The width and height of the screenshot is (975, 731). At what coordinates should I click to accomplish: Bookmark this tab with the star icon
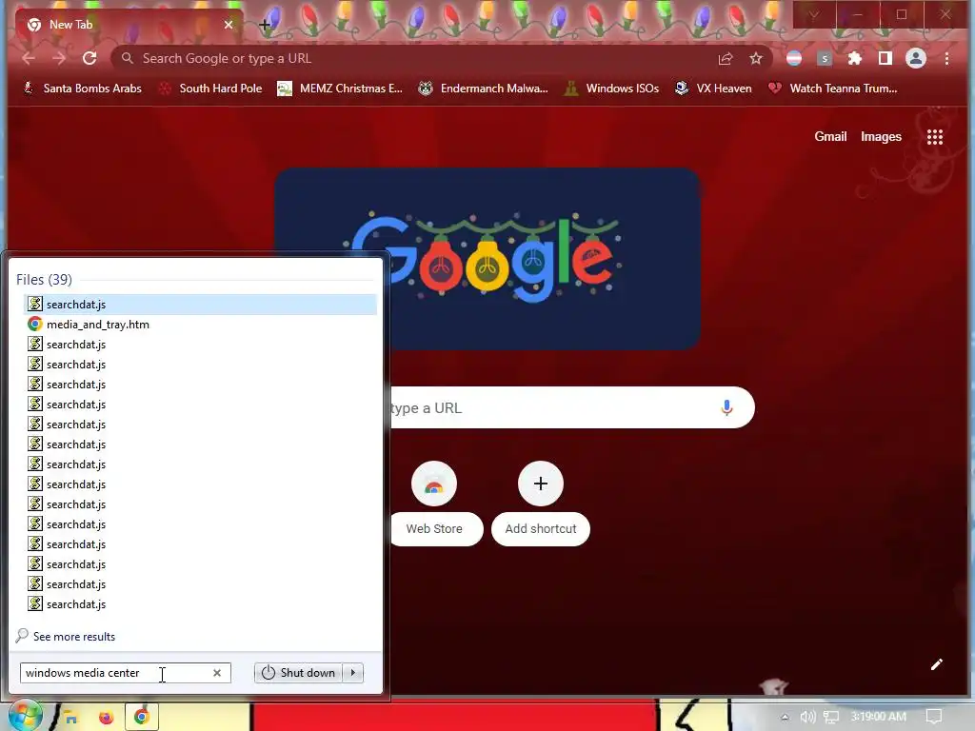point(755,58)
